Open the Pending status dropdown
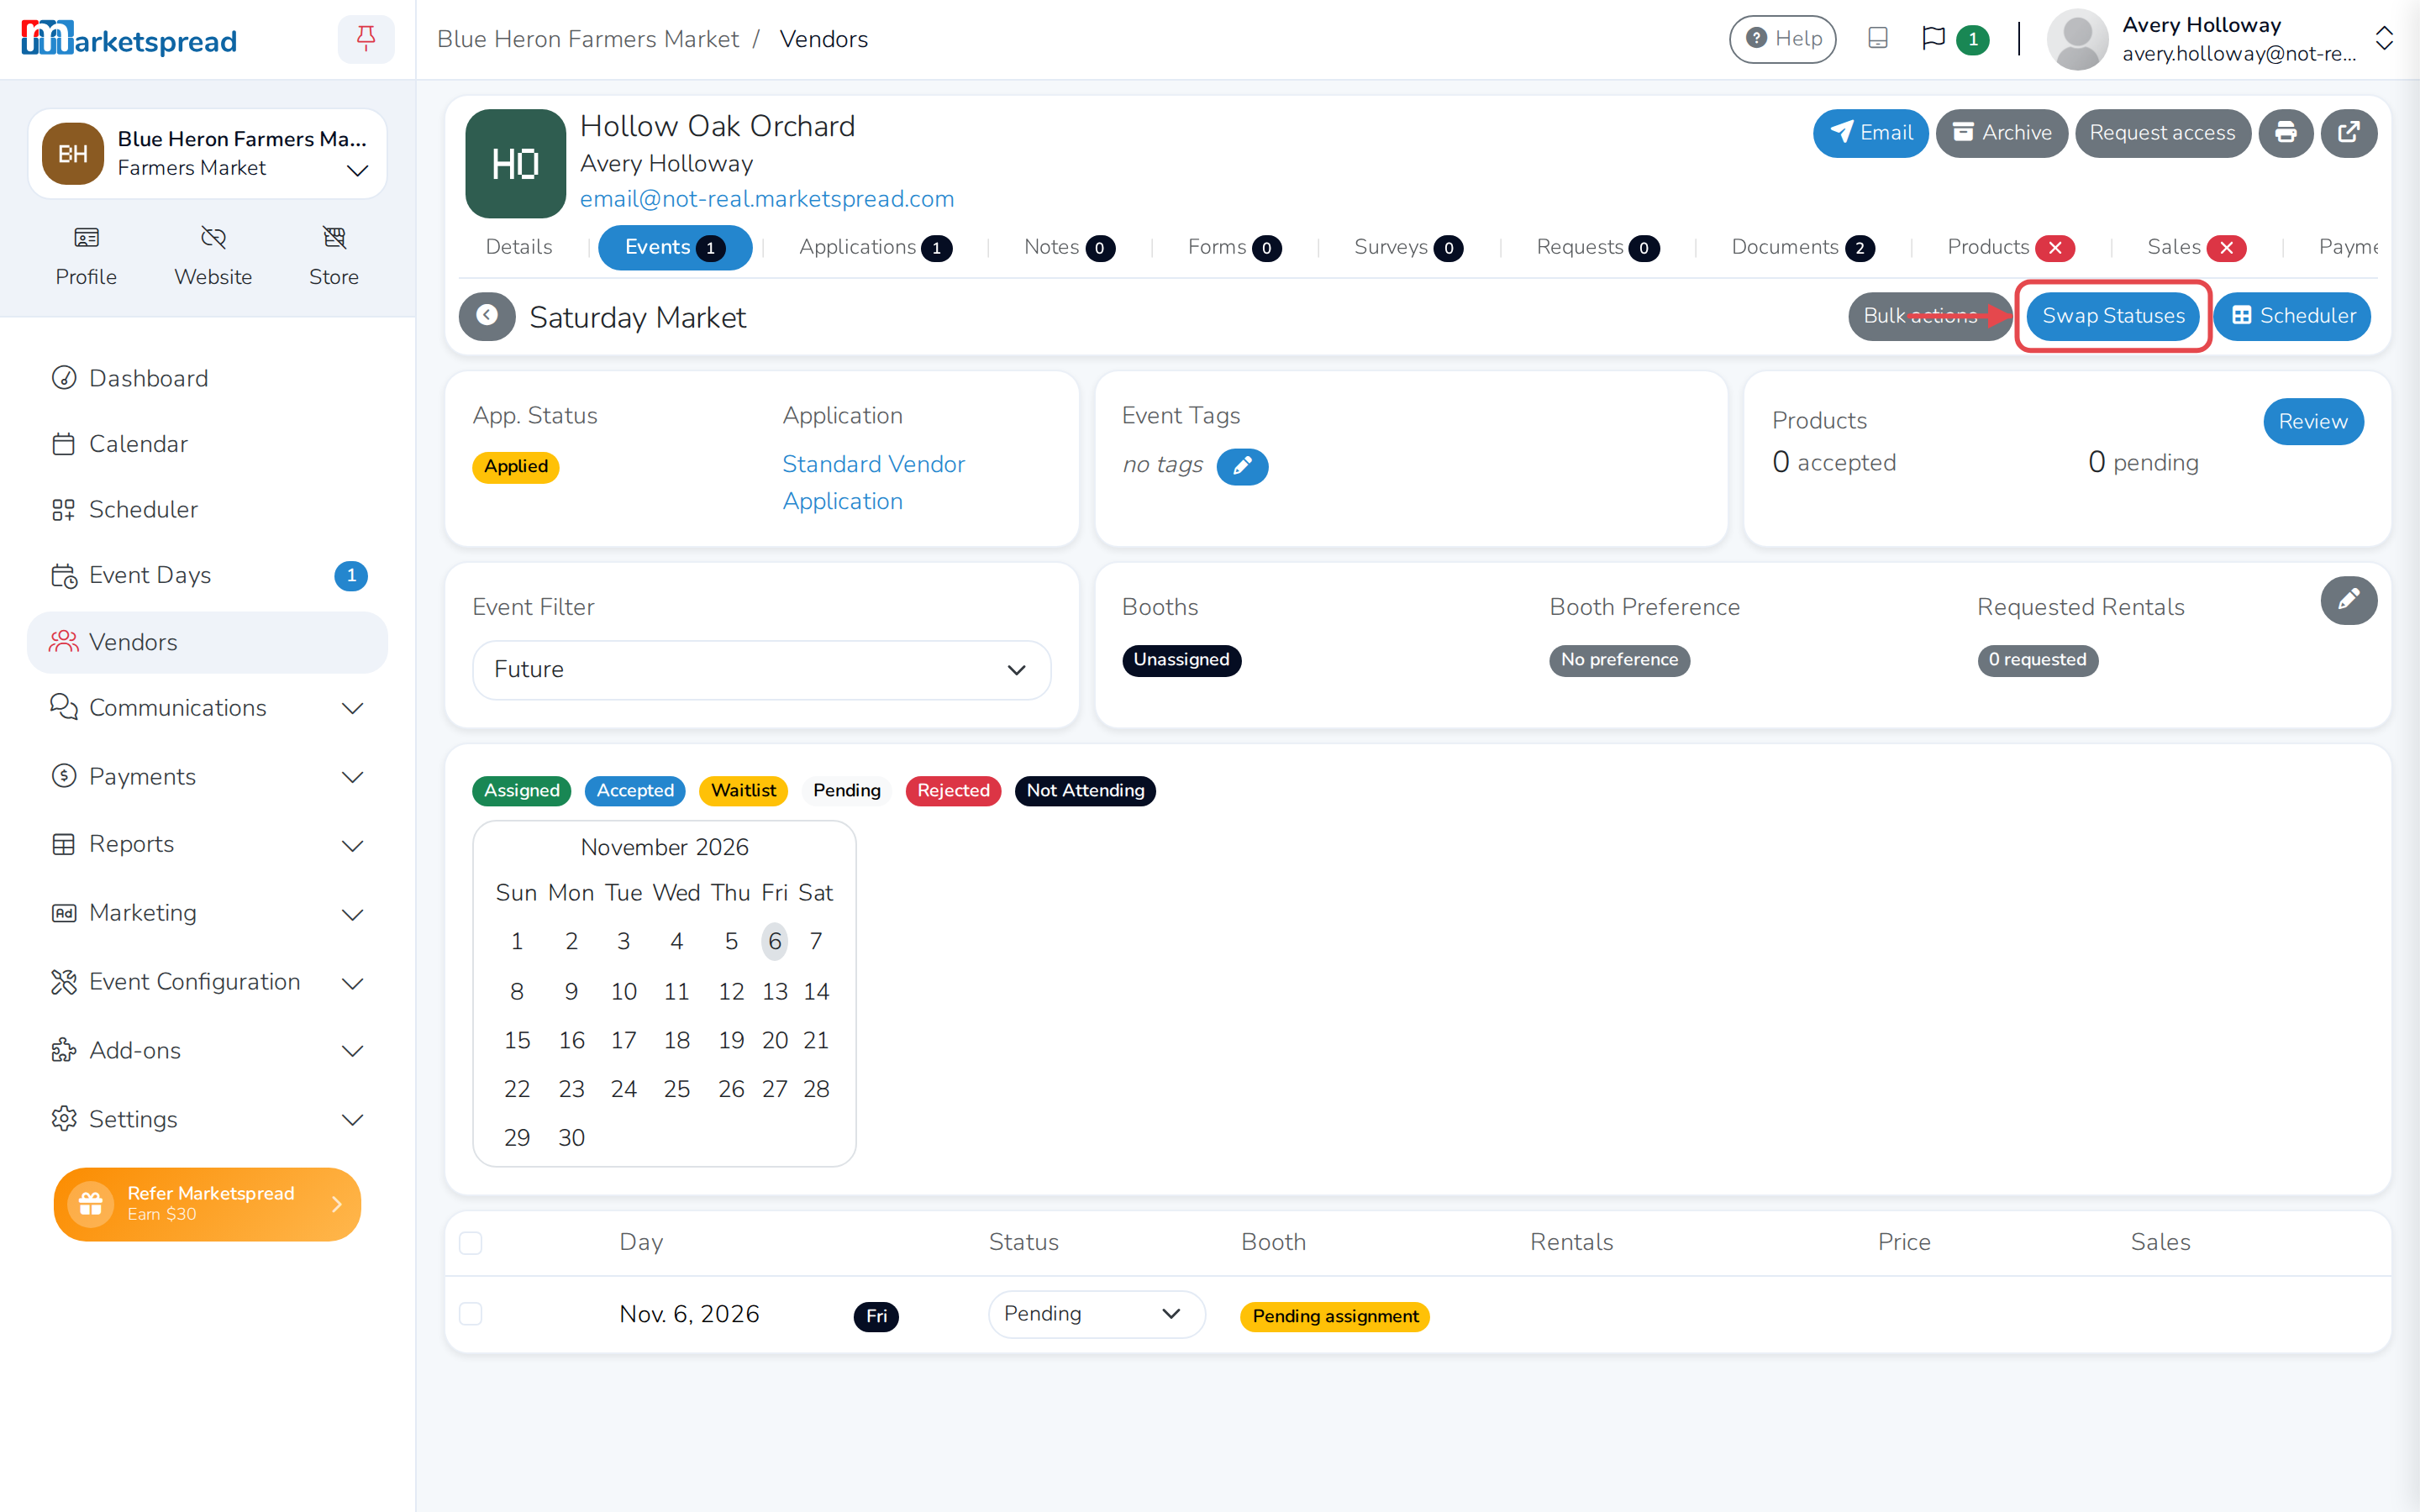Screen dimensions: 2420x1512 pos(1096,1314)
